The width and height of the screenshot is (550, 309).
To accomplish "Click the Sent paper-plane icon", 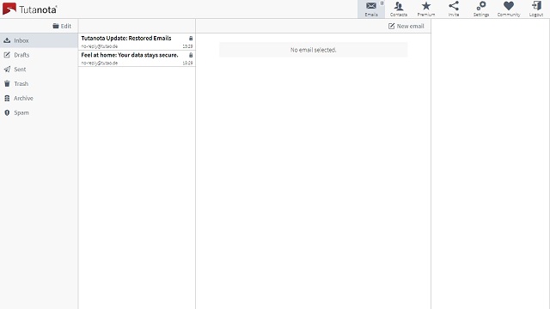I will click(x=7, y=70).
